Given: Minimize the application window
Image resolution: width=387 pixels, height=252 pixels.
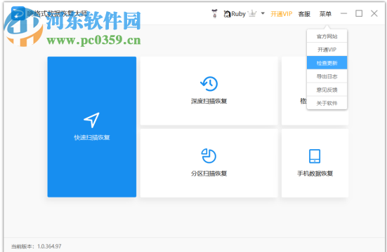Looking at the screenshot, I should point(343,13).
